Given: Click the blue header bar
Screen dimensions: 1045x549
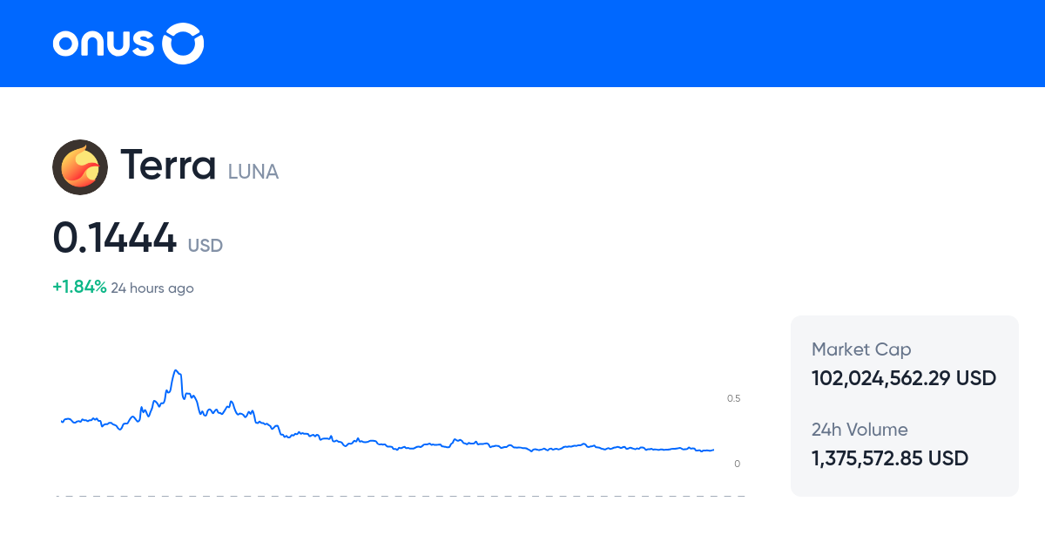Looking at the screenshot, I should click(x=610, y=44).
